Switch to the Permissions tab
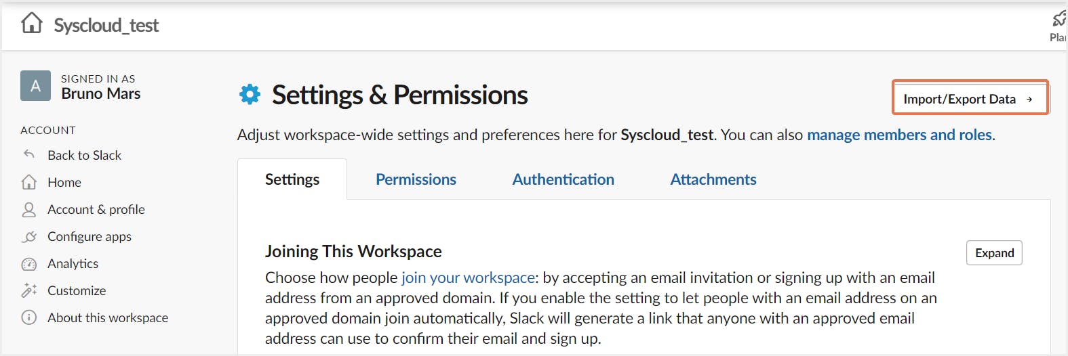 (416, 179)
